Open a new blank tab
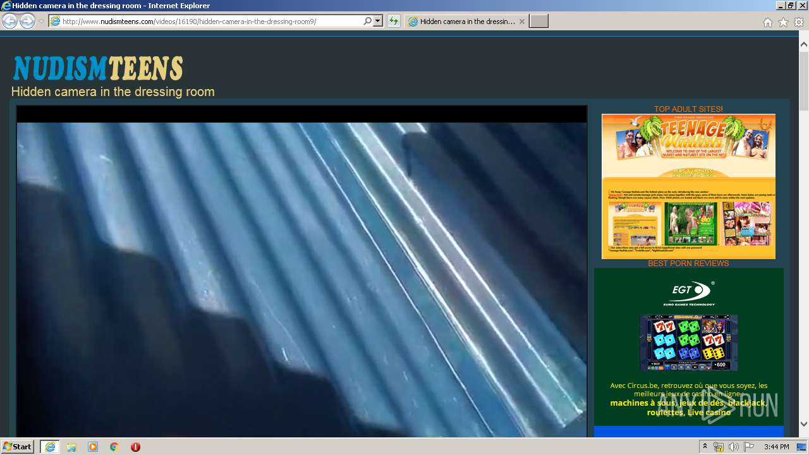 (538, 21)
